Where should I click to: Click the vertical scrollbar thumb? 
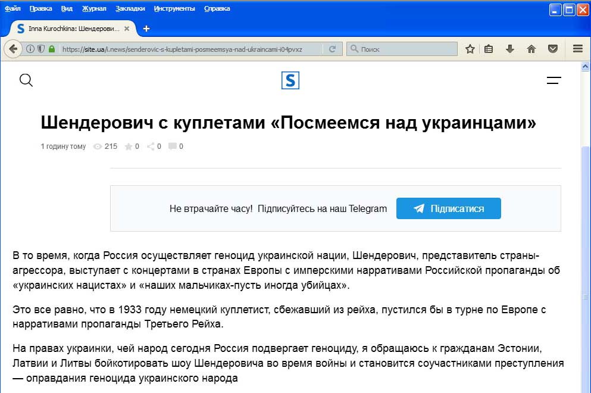pyautogui.click(x=585, y=270)
